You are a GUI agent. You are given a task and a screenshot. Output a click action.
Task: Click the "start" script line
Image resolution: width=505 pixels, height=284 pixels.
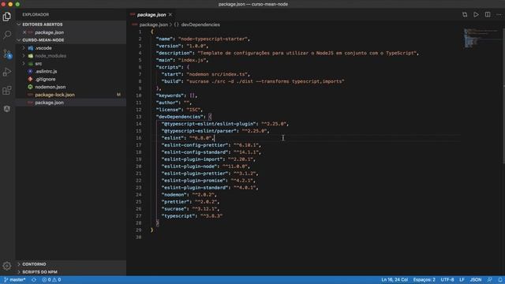[205, 74]
